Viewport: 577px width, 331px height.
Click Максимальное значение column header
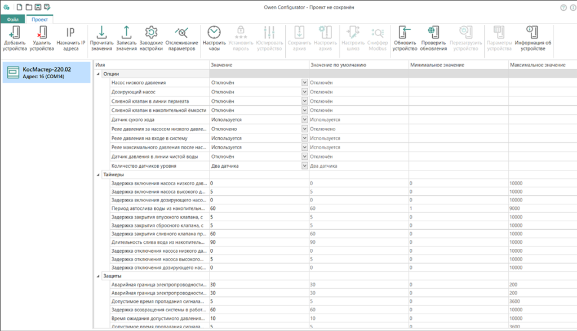543,65
